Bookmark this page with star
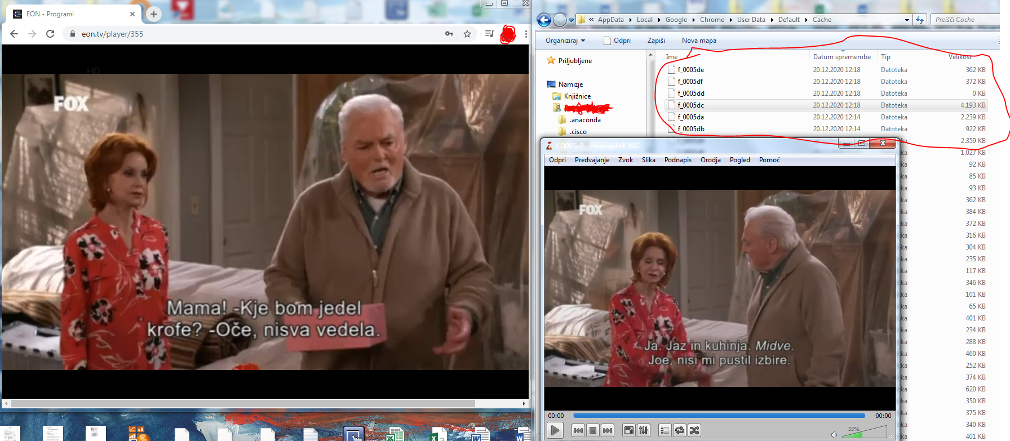This screenshot has height=441, width=1010. [467, 34]
